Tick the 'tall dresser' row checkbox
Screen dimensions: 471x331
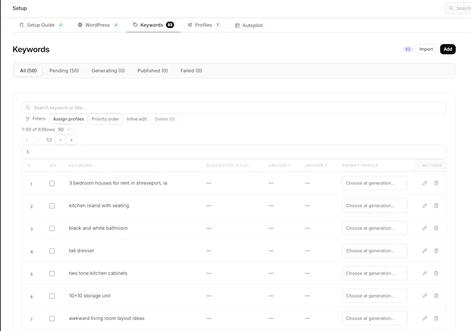click(52, 251)
